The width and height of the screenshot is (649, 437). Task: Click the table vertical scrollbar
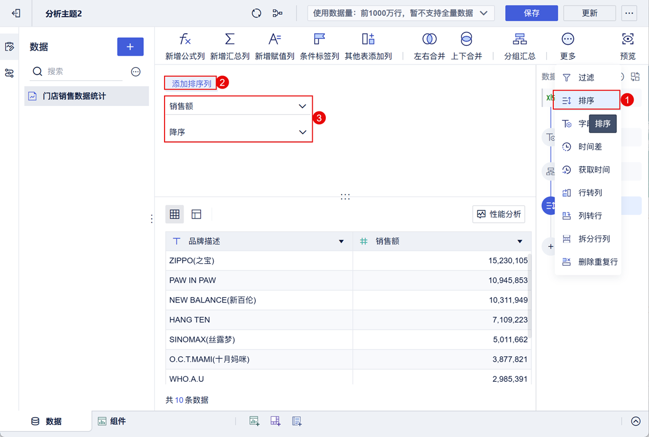coord(529,296)
